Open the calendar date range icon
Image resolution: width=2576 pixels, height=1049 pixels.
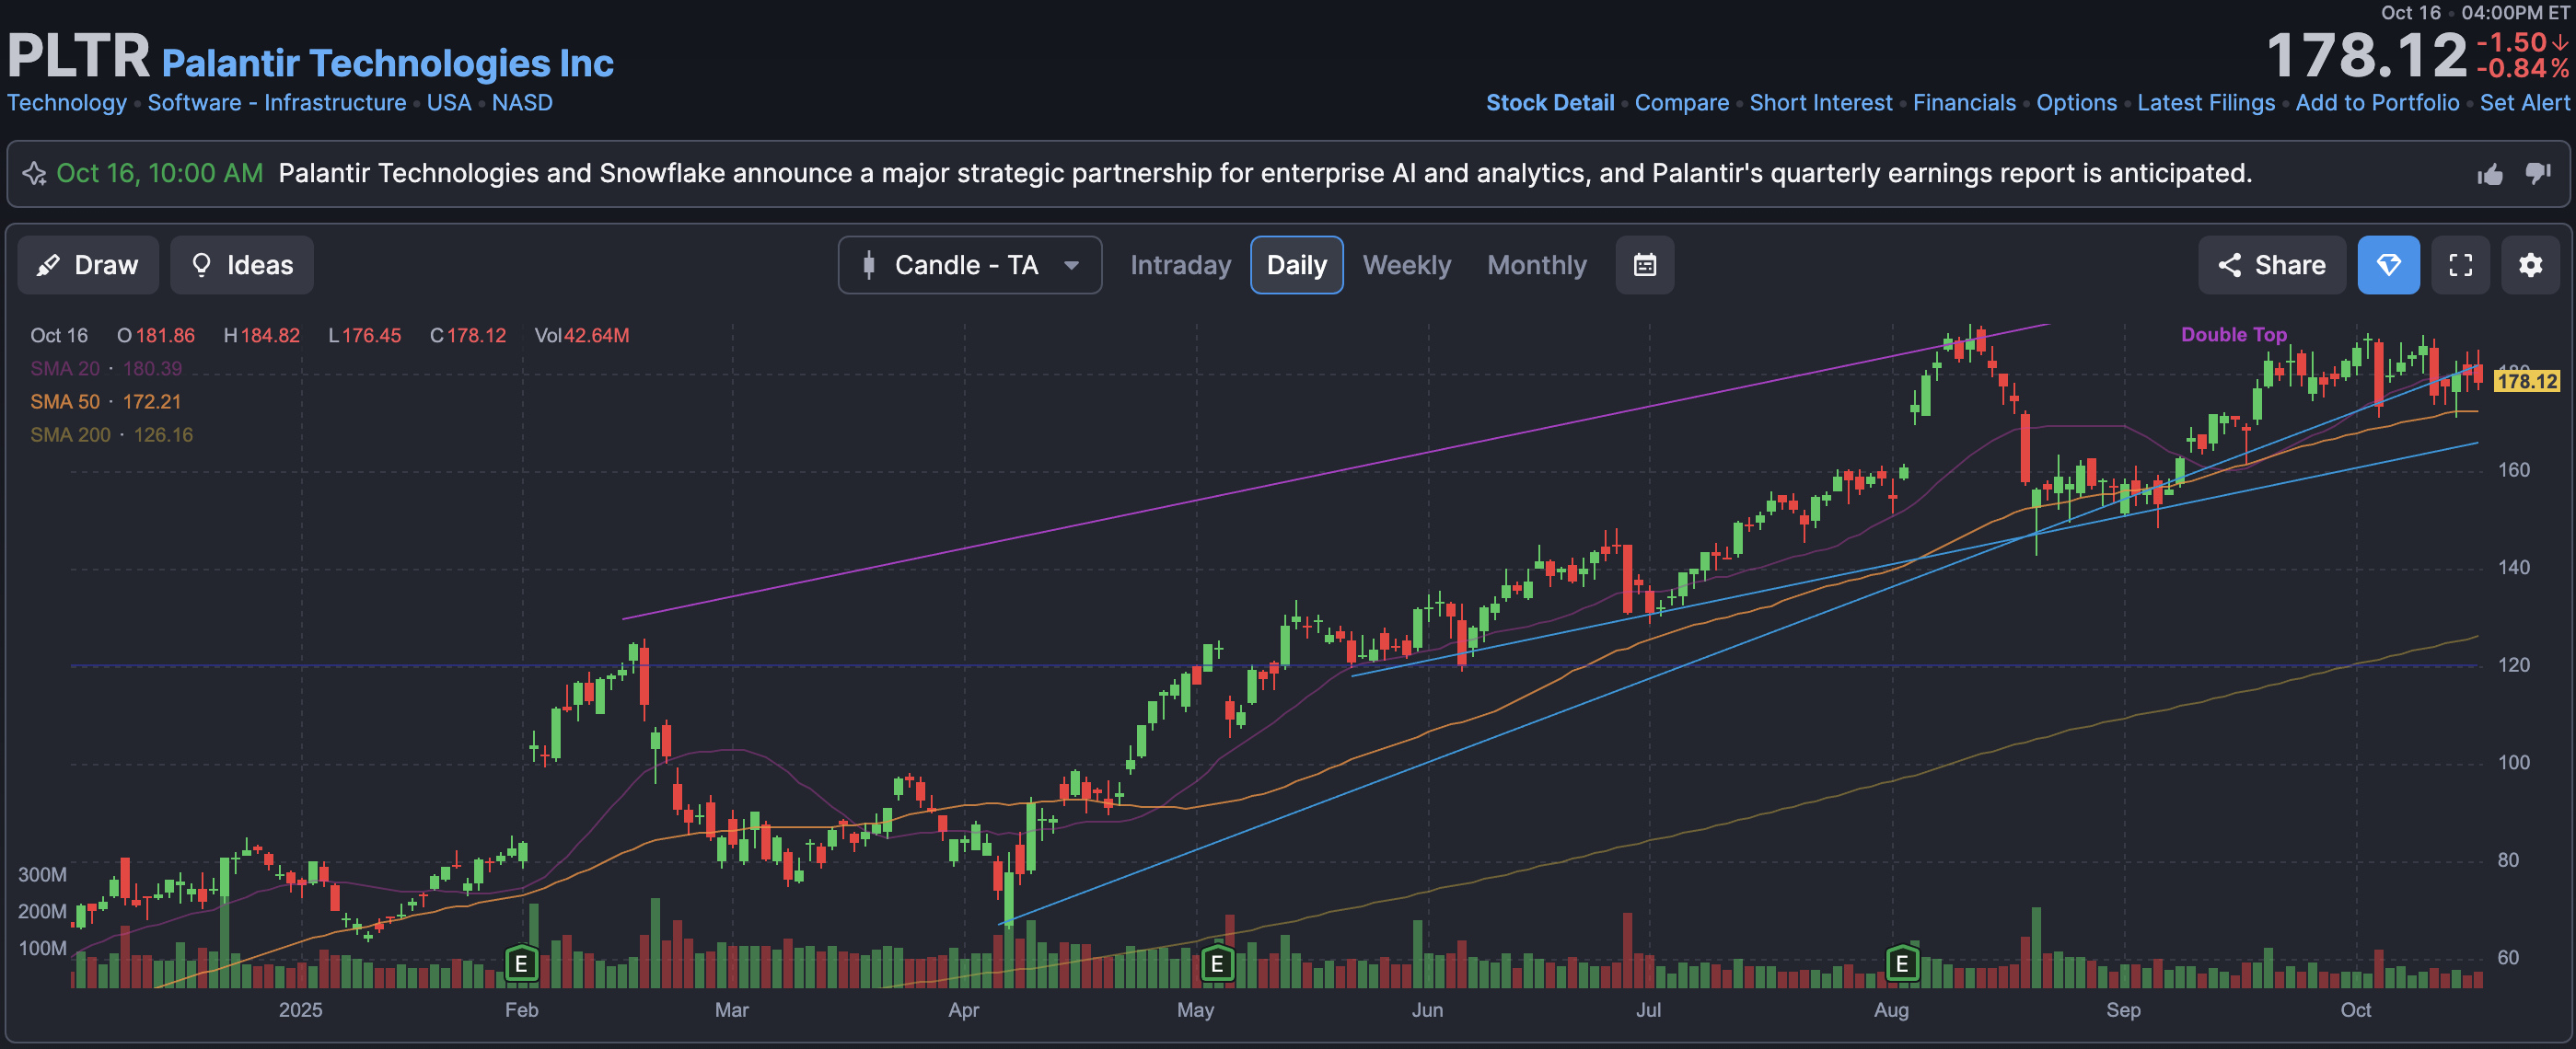(x=1644, y=265)
